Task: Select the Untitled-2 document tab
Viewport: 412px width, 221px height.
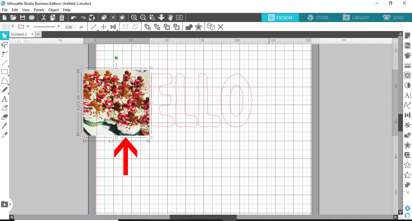Action: (19, 34)
